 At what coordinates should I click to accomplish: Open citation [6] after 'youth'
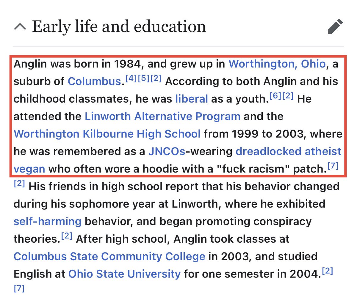point(275,96)
